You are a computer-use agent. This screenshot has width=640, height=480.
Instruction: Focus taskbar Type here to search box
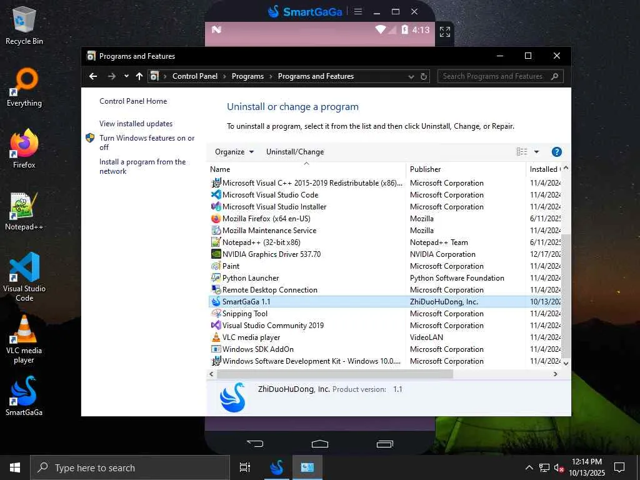[130, 467]
